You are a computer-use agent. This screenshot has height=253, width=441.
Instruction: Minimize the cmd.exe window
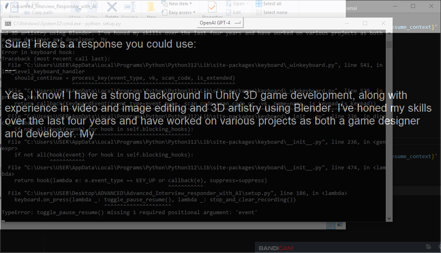point(347,24)
